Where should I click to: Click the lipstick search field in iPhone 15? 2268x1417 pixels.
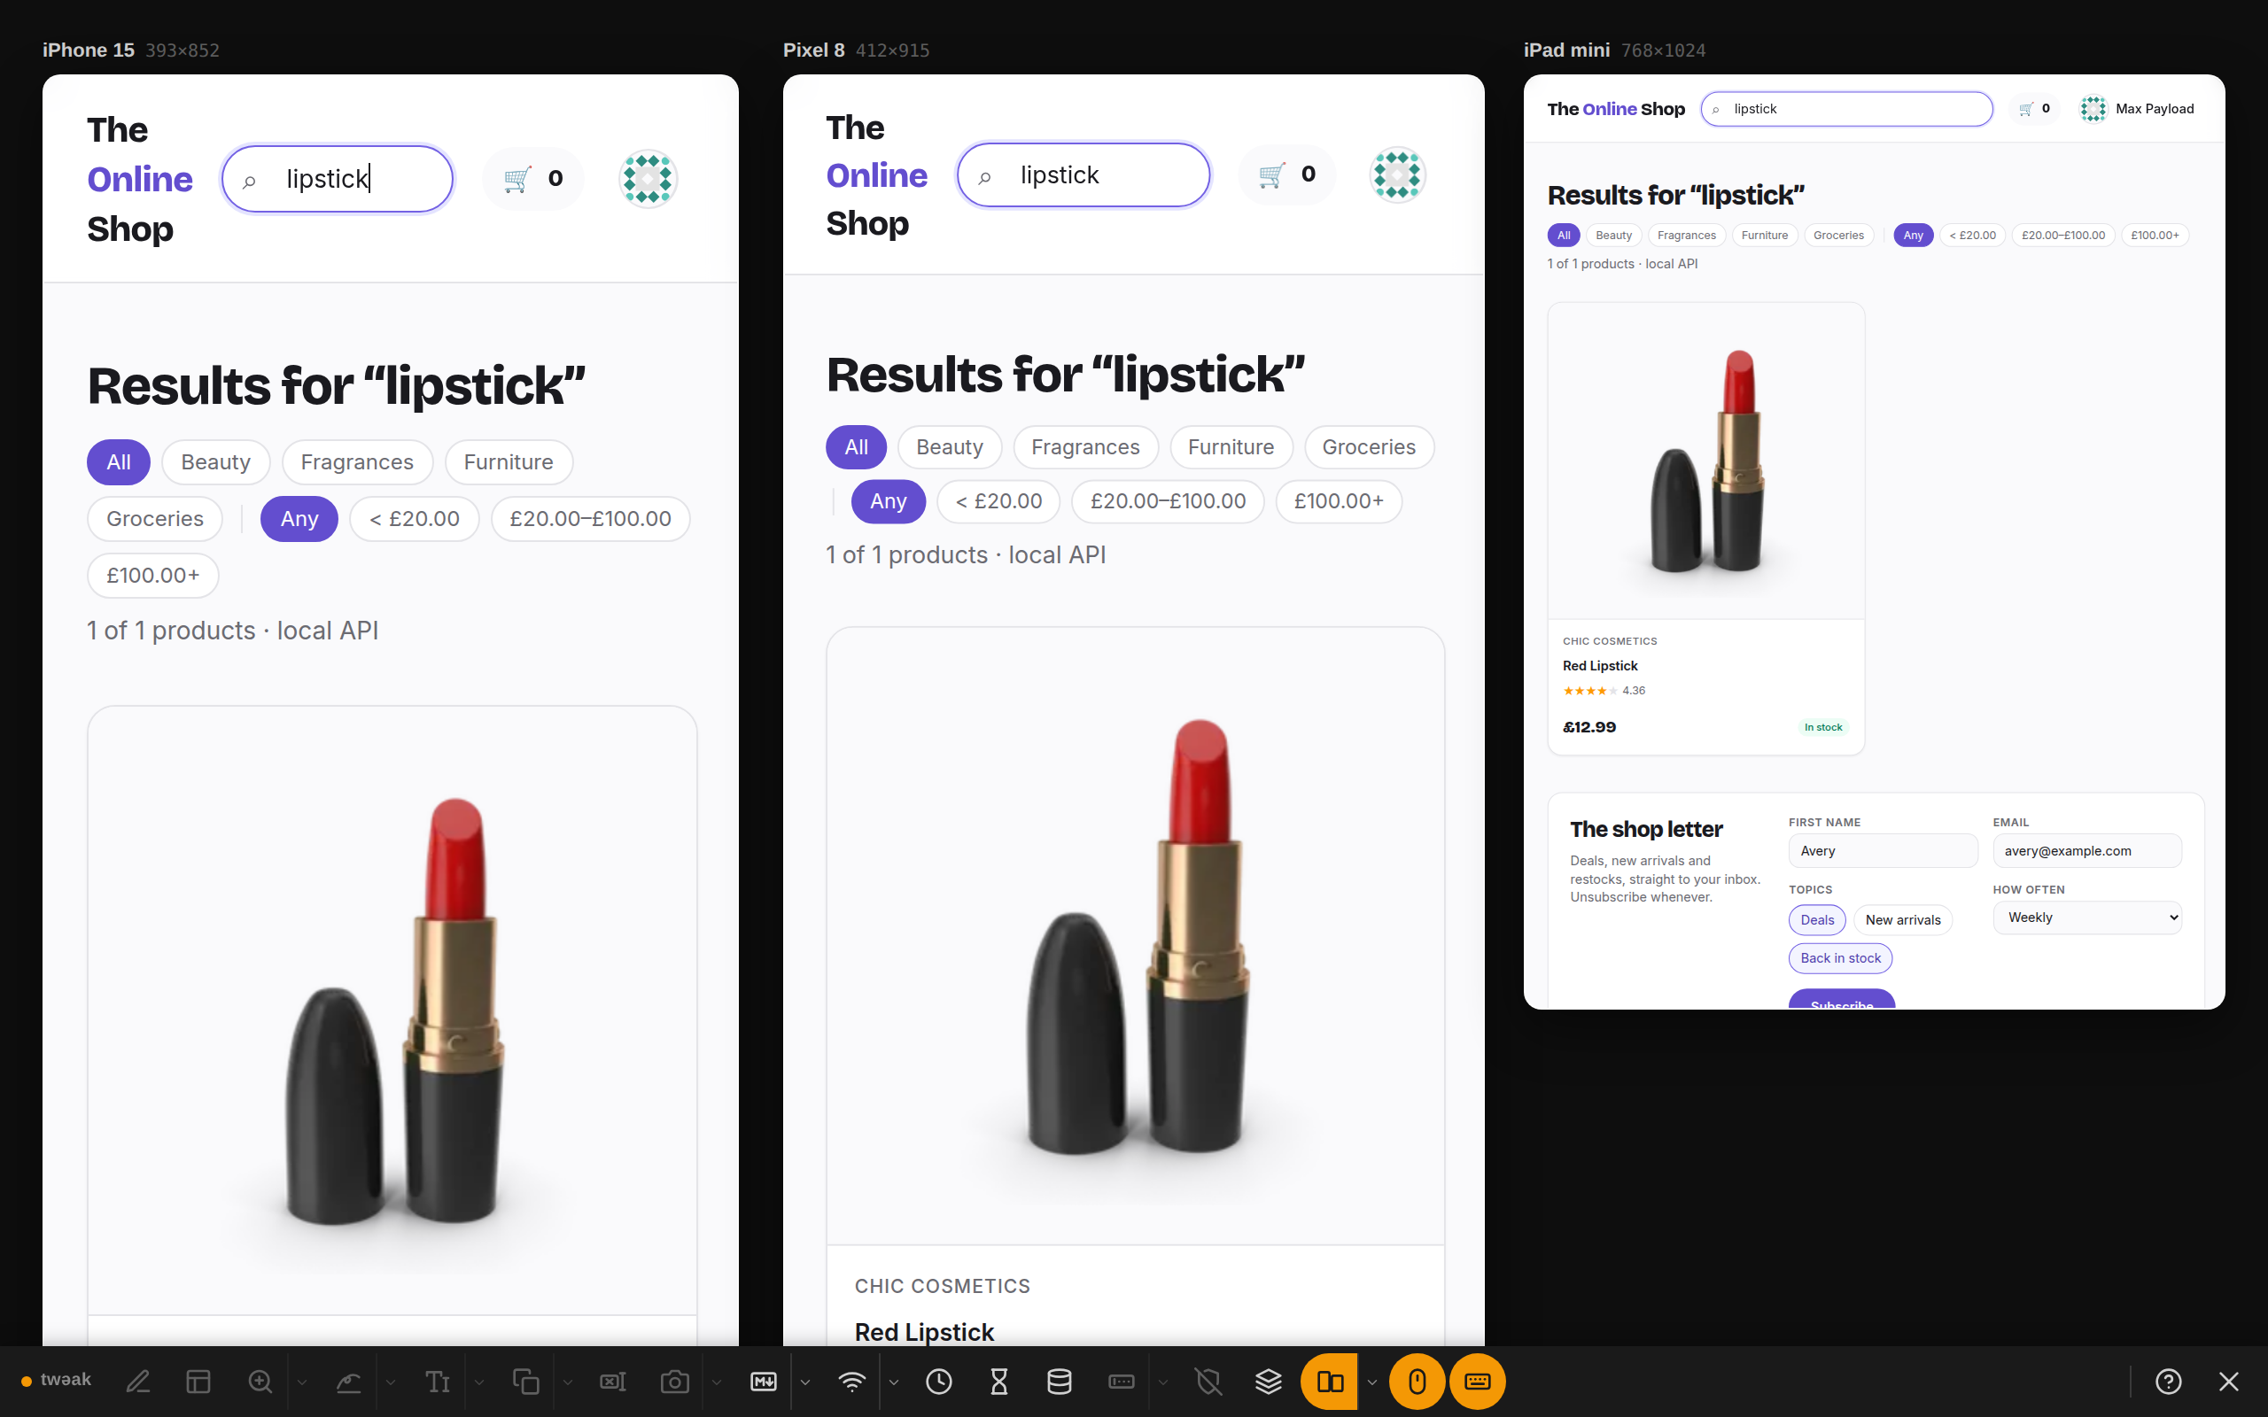(338, 178)
